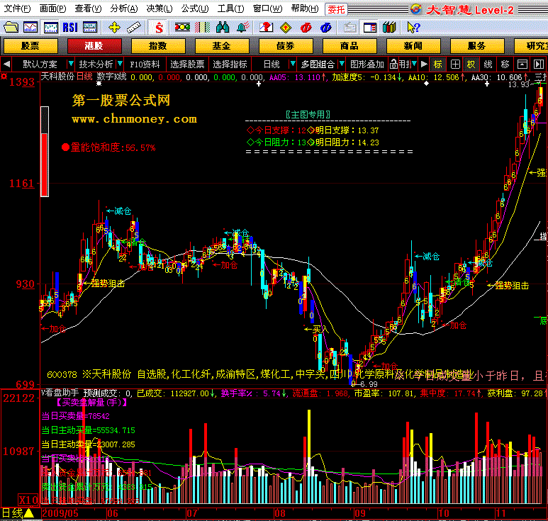
Task: Open the traffic light signal icon
Action: 182,27
